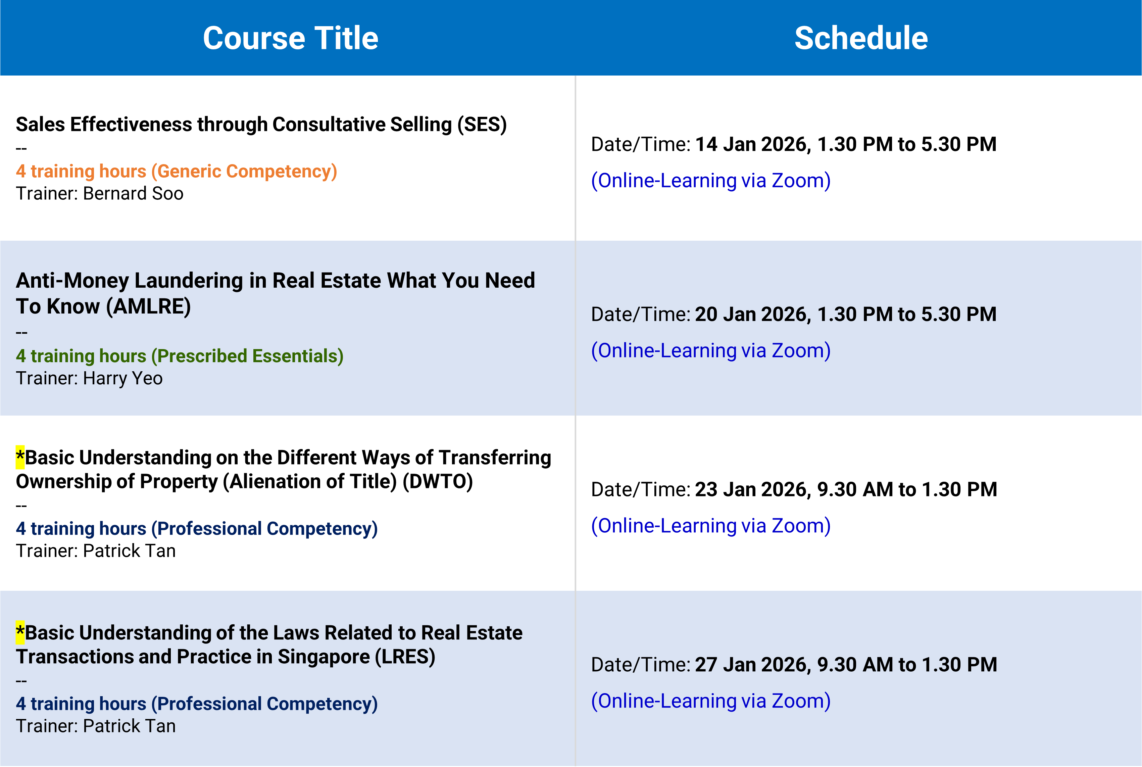1142x767 pixels.
Task: Select the Trainer: Bernard Soo text
Action: coord(100,194)
